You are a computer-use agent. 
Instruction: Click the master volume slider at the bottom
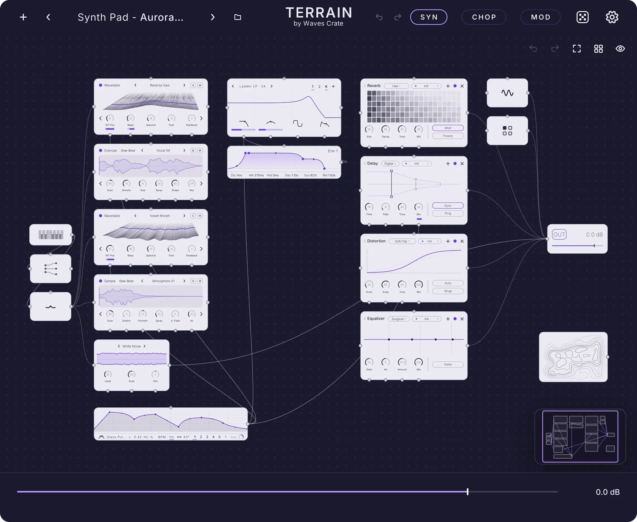point(287,492)
